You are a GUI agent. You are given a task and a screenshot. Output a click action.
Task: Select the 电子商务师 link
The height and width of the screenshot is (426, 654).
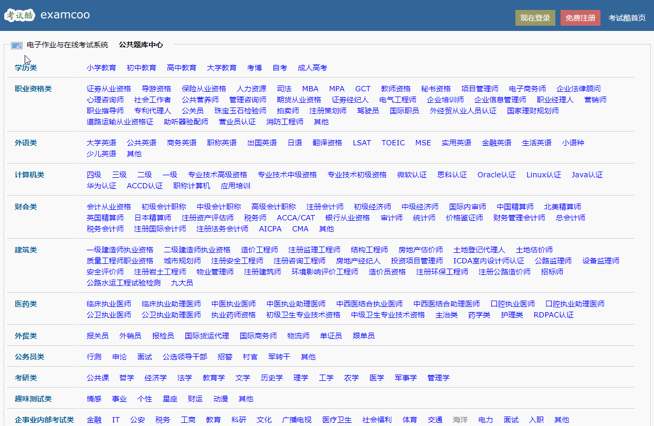point(528,89)
